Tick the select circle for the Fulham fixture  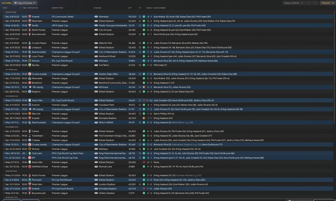(4, 131)
